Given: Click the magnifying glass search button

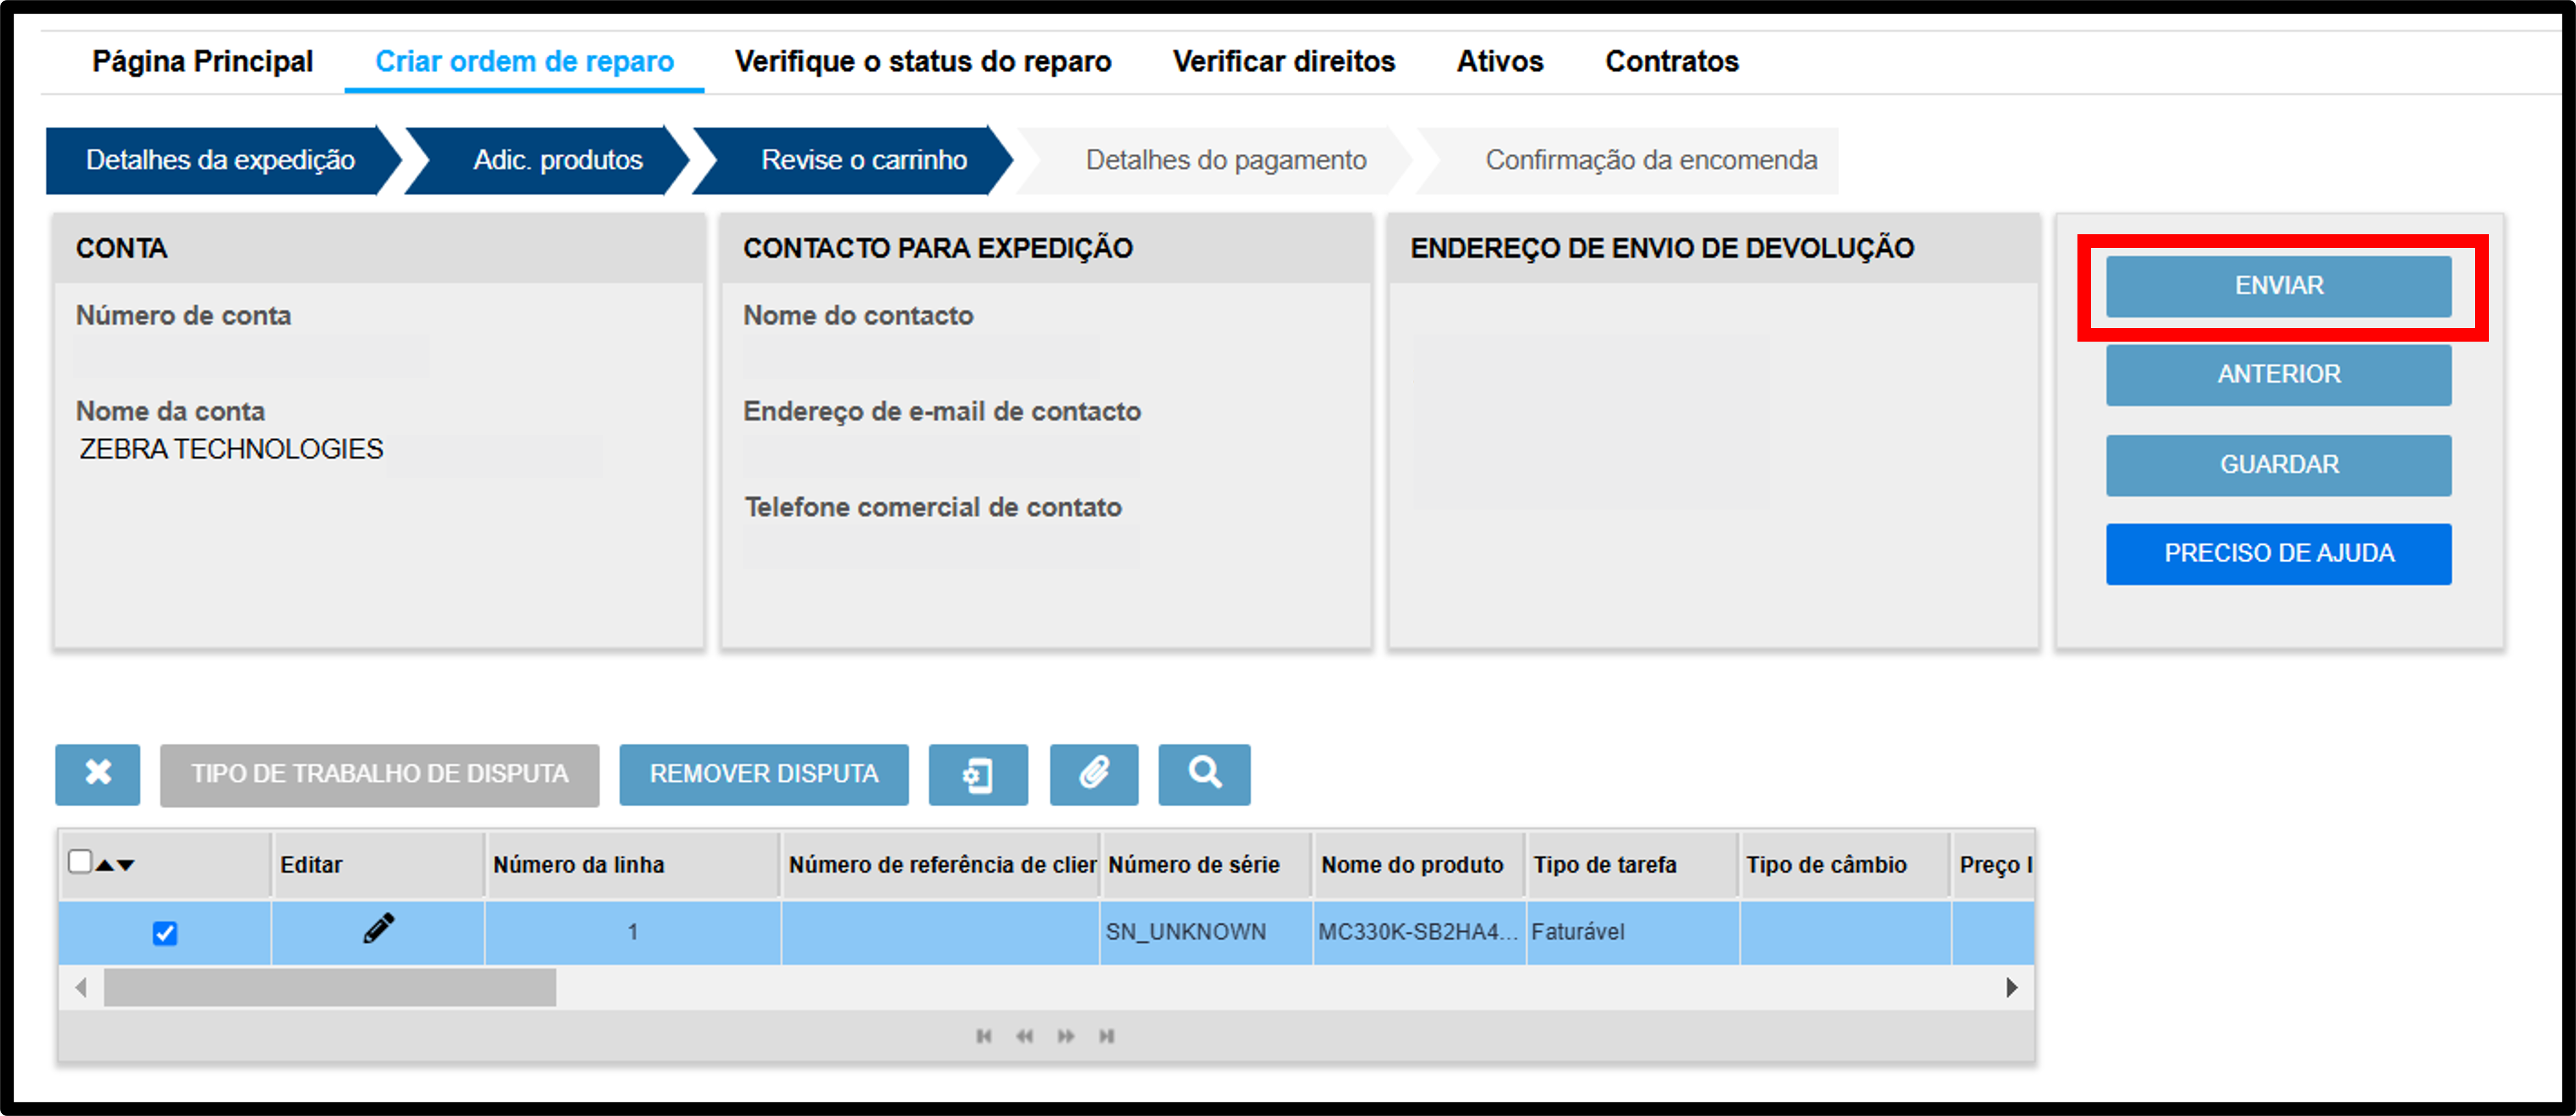Looking at the screenshot, I should click(x=1204, y=774).
